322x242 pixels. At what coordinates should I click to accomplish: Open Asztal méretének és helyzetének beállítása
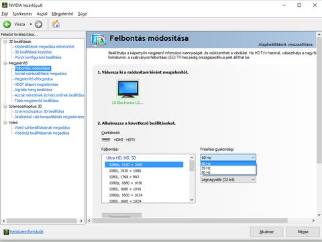50,95
